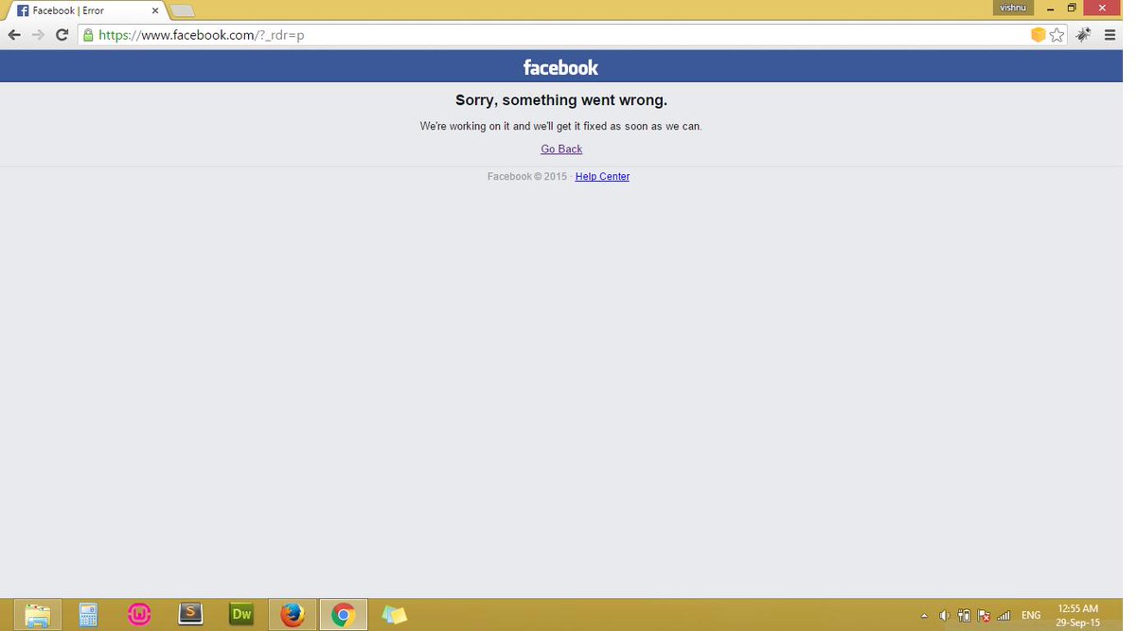
Task: Click the ENG input language indicator
Action: 1031,616
